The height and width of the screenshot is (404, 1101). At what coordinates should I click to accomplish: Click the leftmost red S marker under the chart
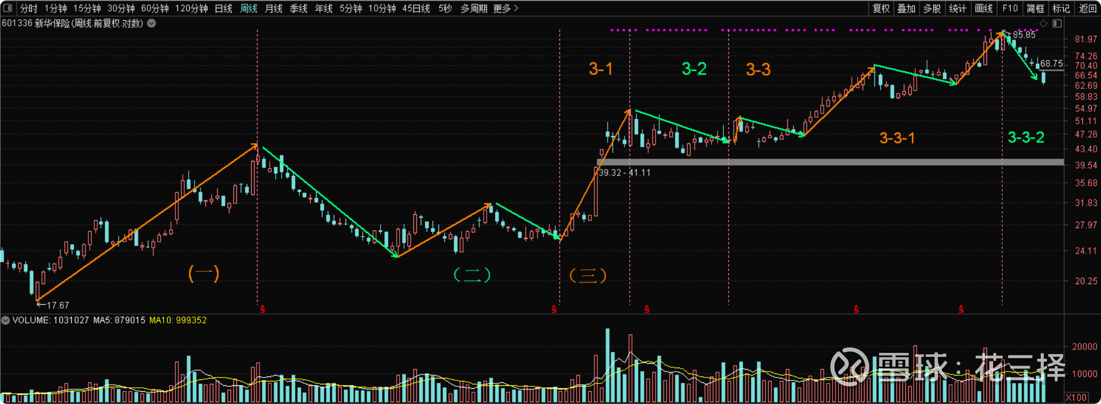coord(262,309)
